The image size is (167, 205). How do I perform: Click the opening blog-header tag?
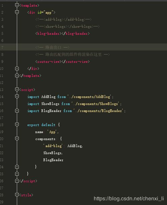click(48, 33)
